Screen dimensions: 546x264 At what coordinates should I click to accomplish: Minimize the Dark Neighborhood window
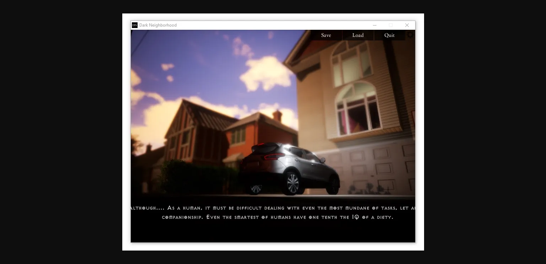[x=374, y=25]
